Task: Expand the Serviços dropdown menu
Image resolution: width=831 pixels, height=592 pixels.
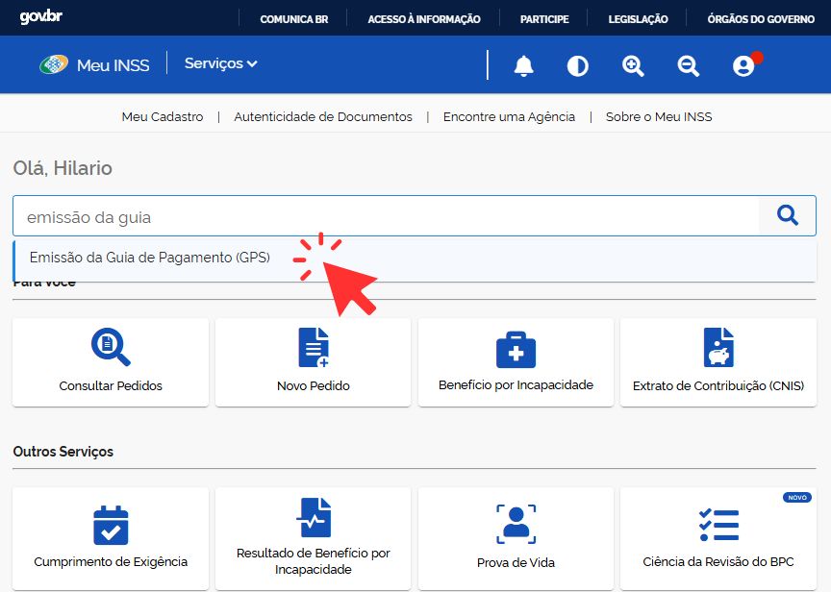Action: (220, 63)
